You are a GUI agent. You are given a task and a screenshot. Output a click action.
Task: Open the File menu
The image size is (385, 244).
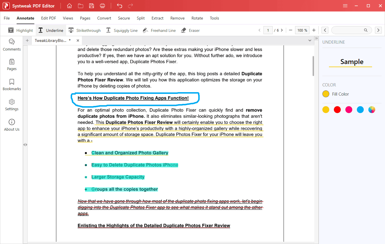[x=7, y=18]
